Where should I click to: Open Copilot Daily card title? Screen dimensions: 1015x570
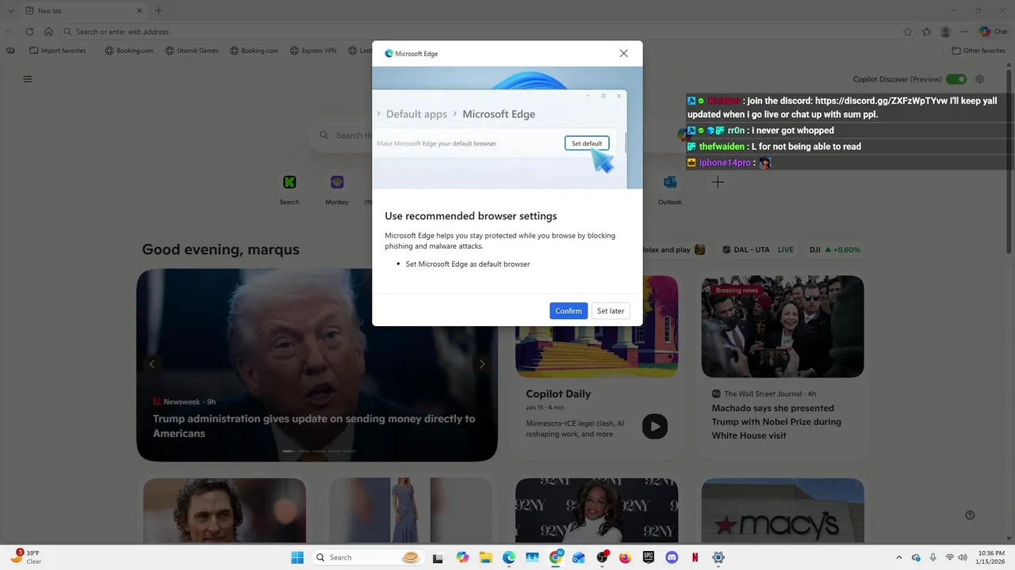pyautogui.click(x=558, y=393)
